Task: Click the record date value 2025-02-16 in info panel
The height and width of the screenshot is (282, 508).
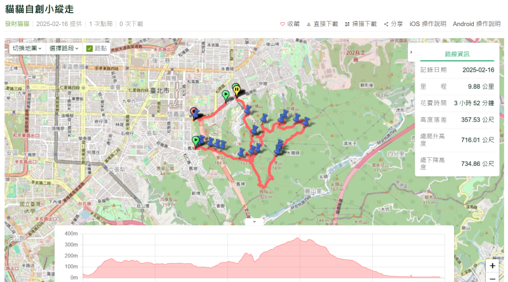Action: (478, 70)
